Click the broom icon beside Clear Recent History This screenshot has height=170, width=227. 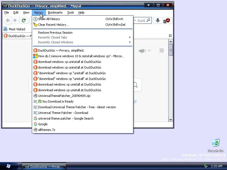coord(35,25)
